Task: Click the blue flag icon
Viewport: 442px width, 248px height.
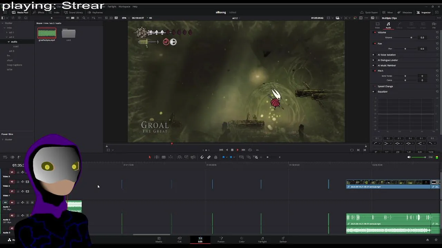Action: pos(223,157)
